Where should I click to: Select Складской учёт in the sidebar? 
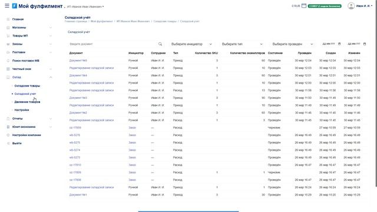[25, 94]
